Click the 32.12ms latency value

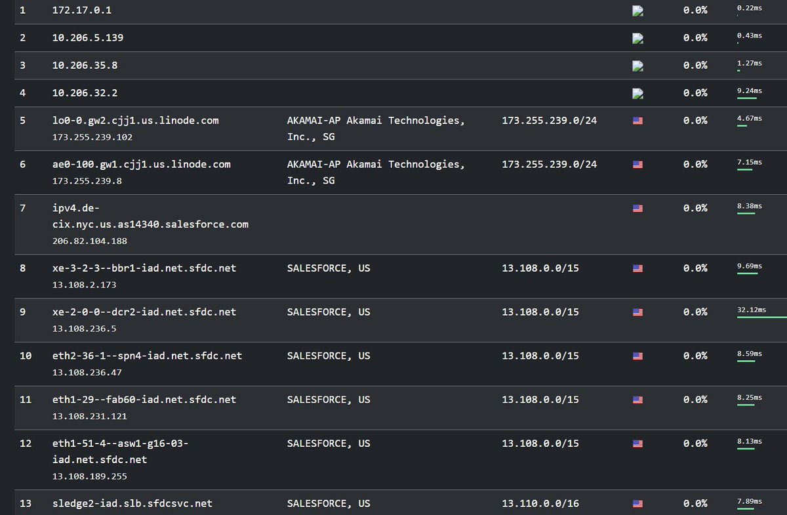pos(752,310)
